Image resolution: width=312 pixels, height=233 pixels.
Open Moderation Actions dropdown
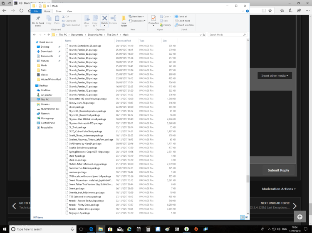coord(279,189)
